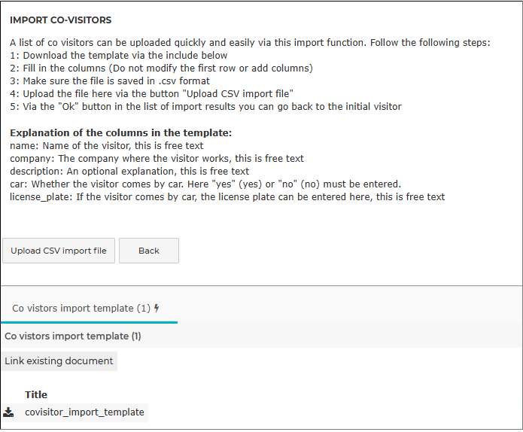
Task: Click the Title column header
Action: pos(36,394)
